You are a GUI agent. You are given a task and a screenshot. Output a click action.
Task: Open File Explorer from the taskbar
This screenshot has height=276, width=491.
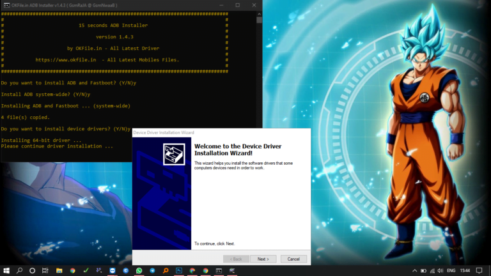[59, 270]
